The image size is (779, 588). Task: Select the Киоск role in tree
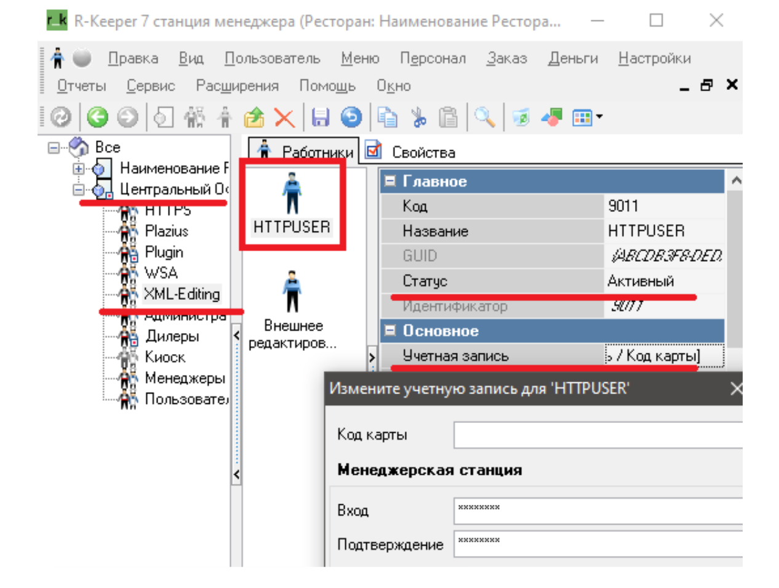[165, 357]
